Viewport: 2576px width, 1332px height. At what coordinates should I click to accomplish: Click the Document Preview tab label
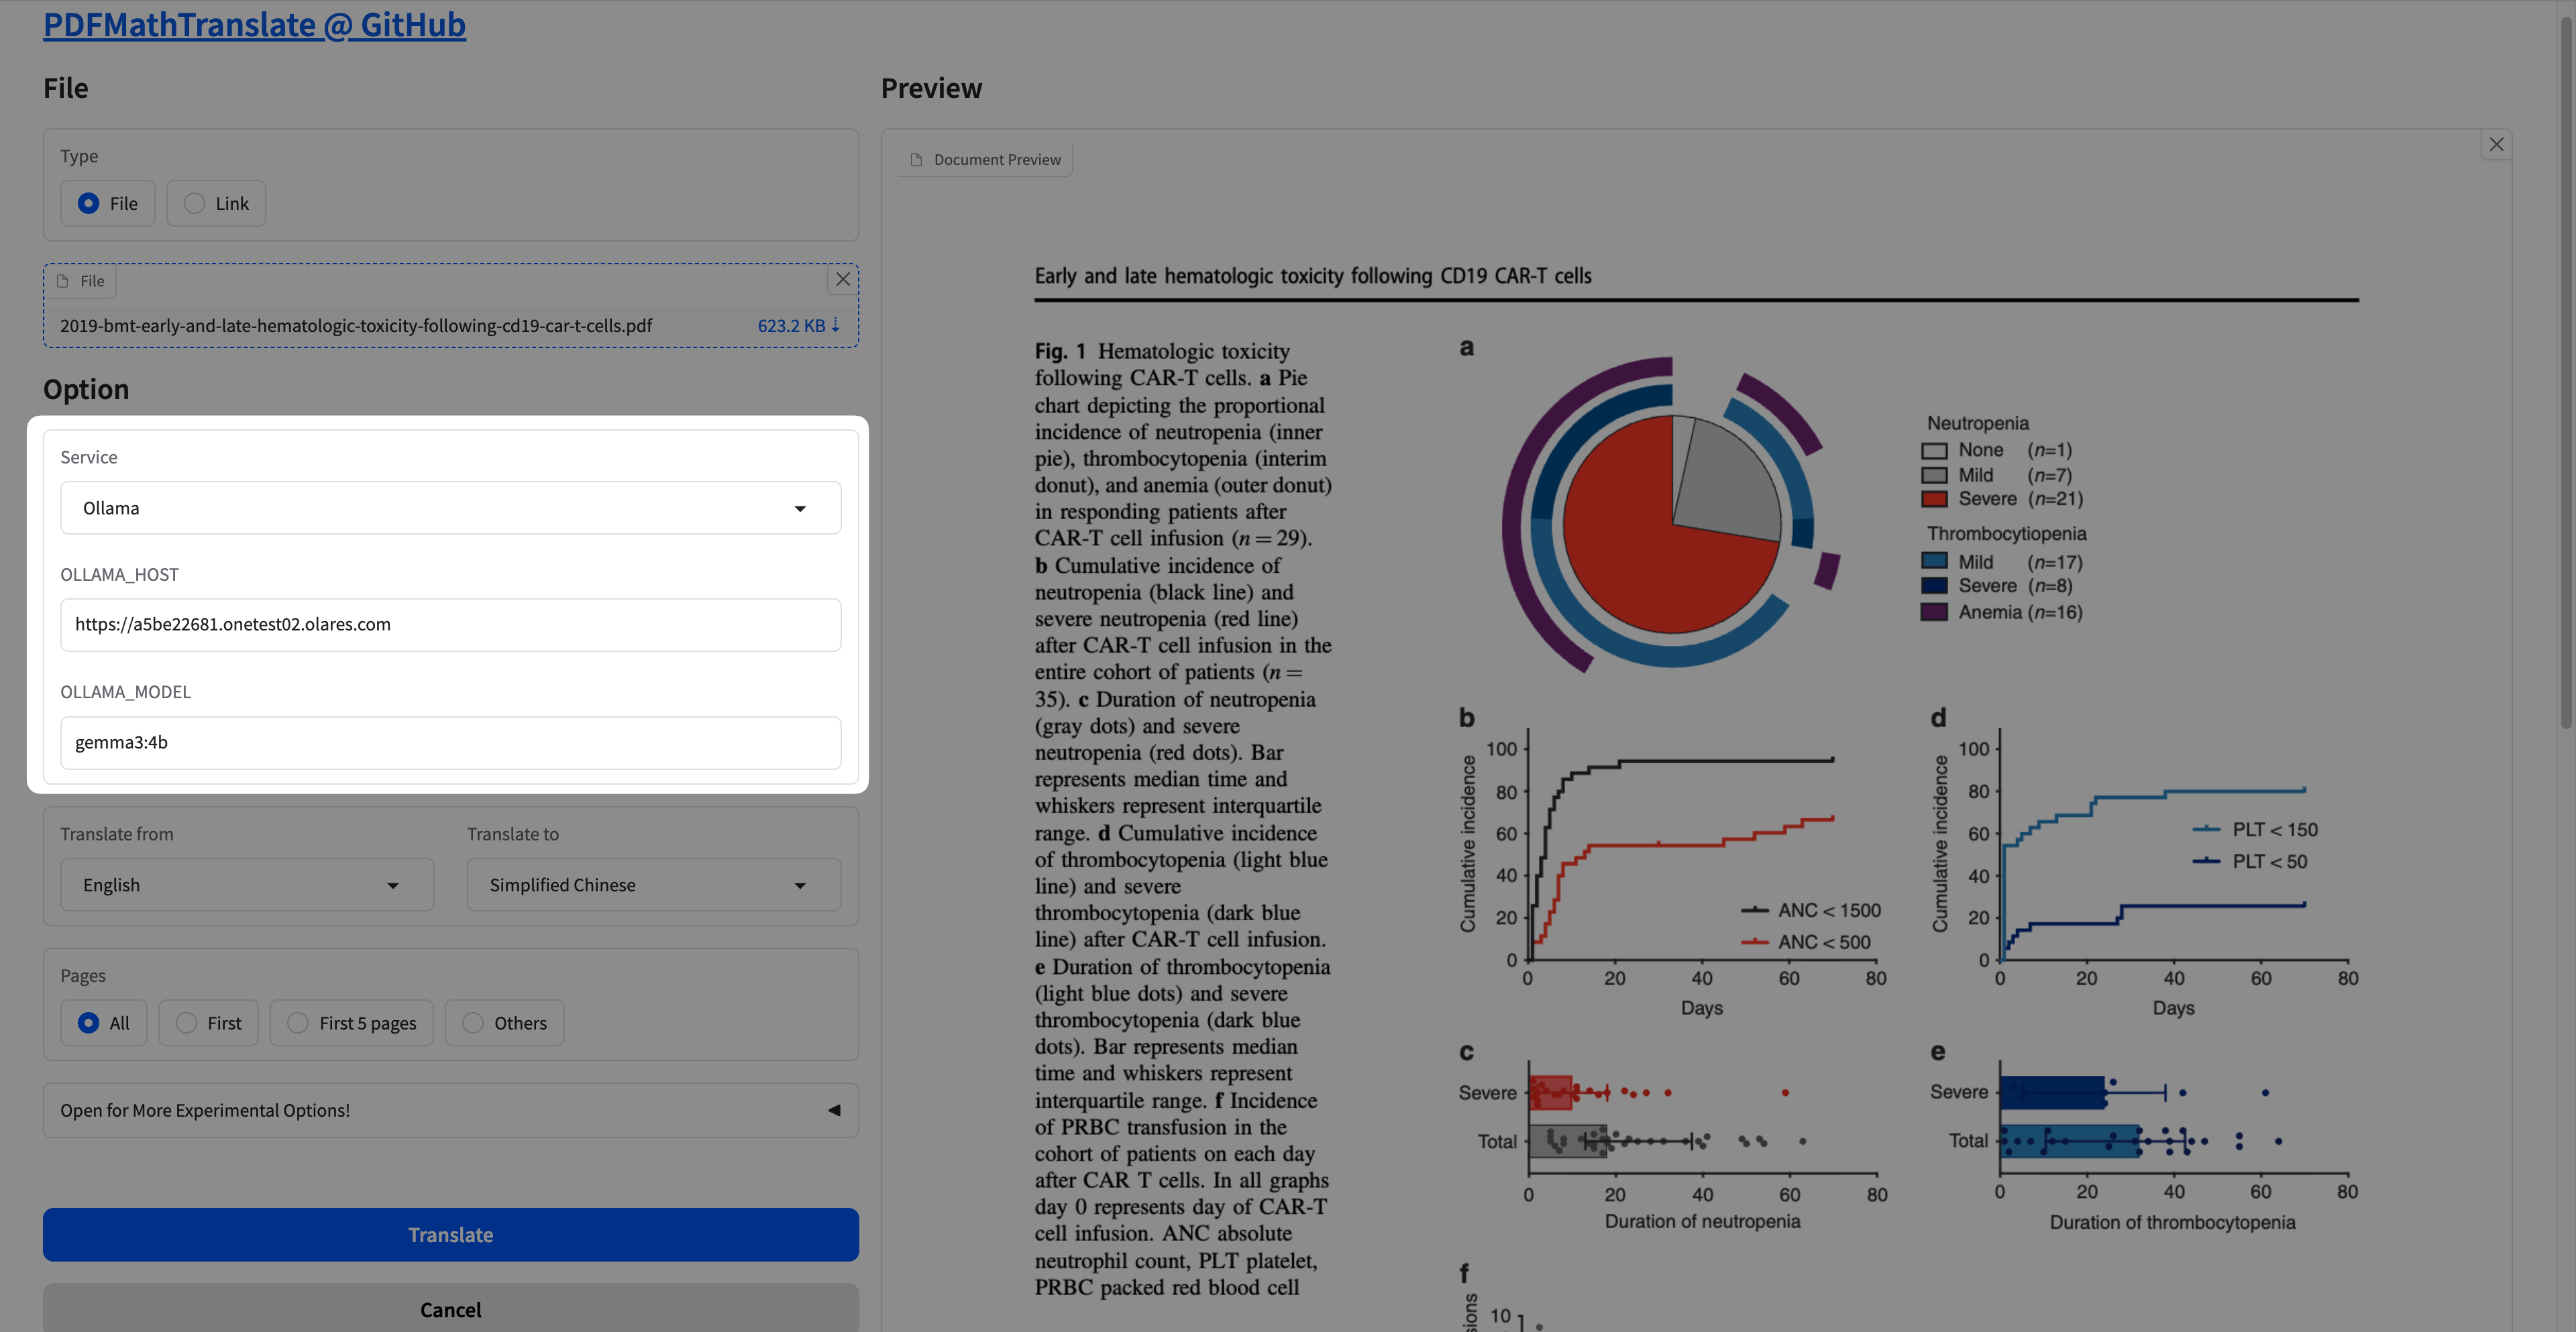coord(996,160)
